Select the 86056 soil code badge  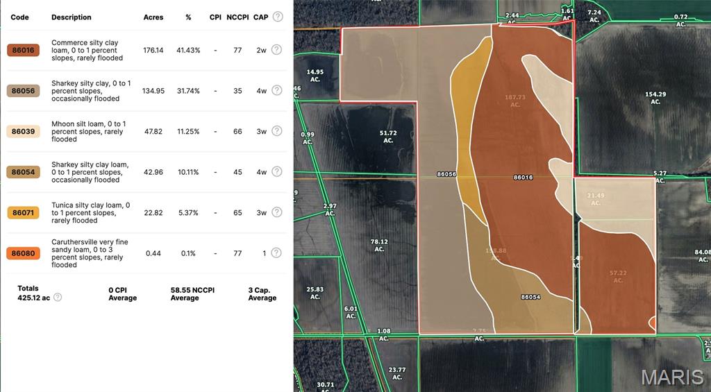coord(23,91)
